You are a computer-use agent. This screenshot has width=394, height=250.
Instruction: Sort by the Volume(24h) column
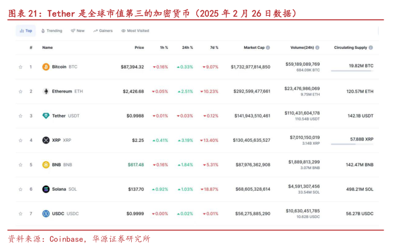click(302, 47)
